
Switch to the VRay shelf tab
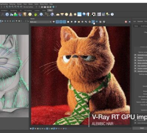[x=50, y=10]
